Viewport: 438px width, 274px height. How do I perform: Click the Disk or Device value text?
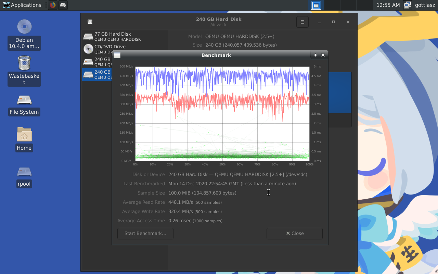pyautogui.click(x=238, y=174)
